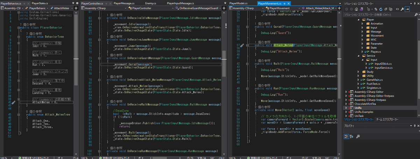The height and width of the screenshot is (159, 420).
Task: Click the Sync with Active Document icon
Action: [376, 9]
